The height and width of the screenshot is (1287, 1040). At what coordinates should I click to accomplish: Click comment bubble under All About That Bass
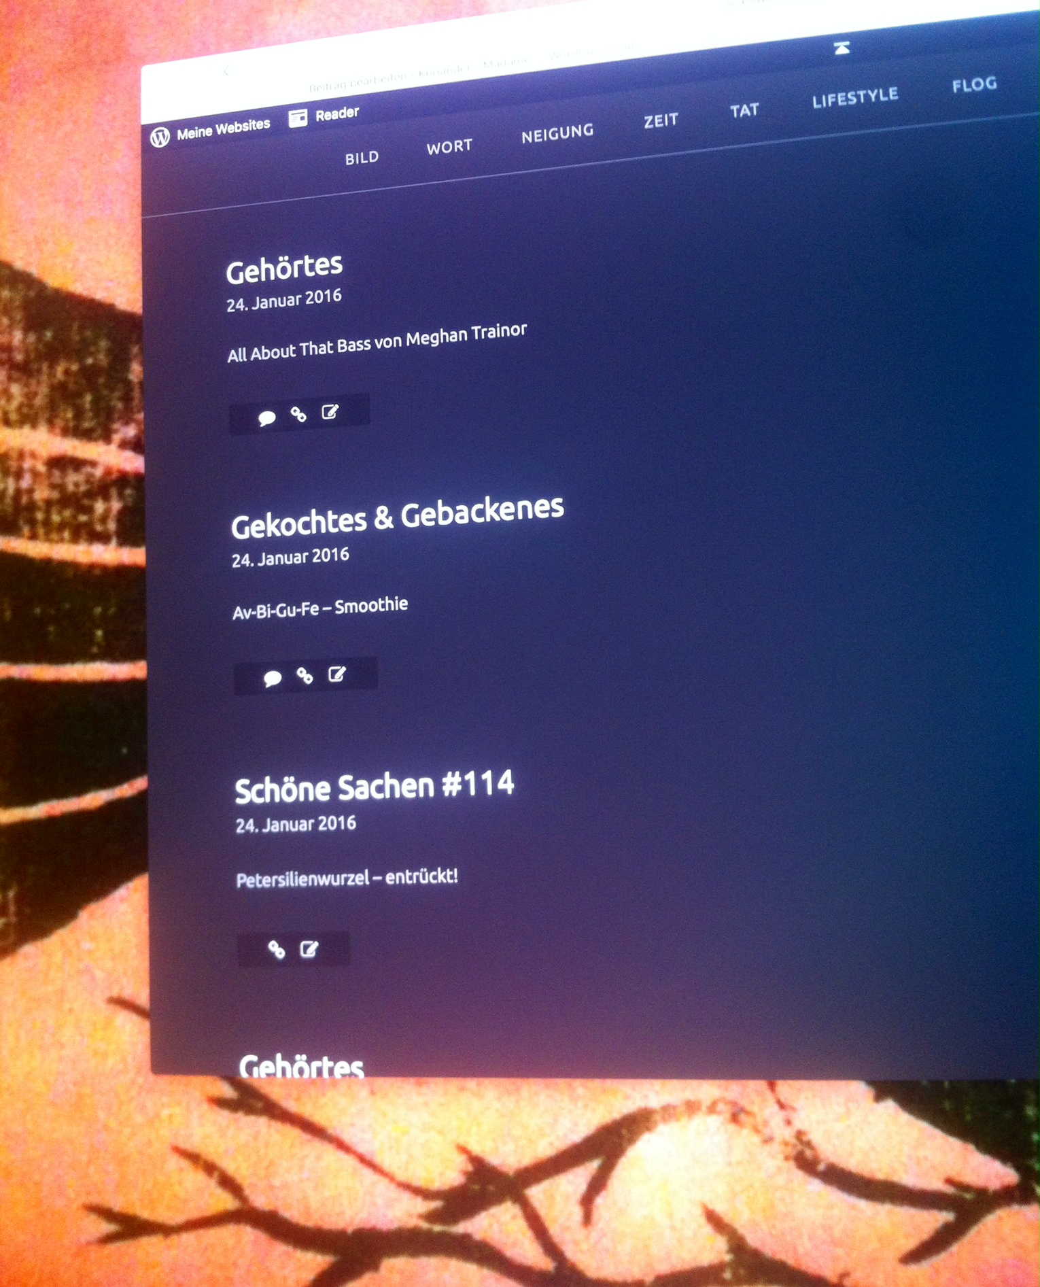click(266, 417)
